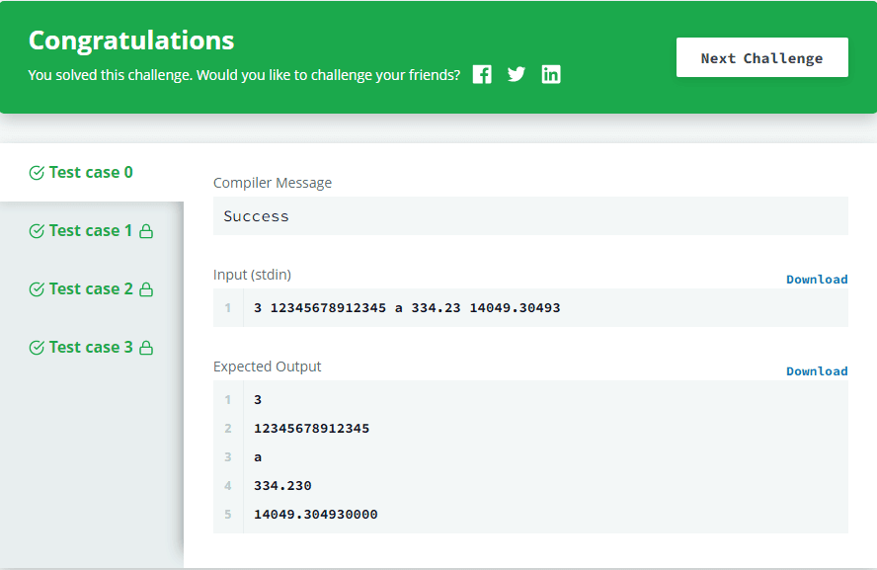
Task: Click expected output line 14049.304930000
Action: tap(316, 515)
